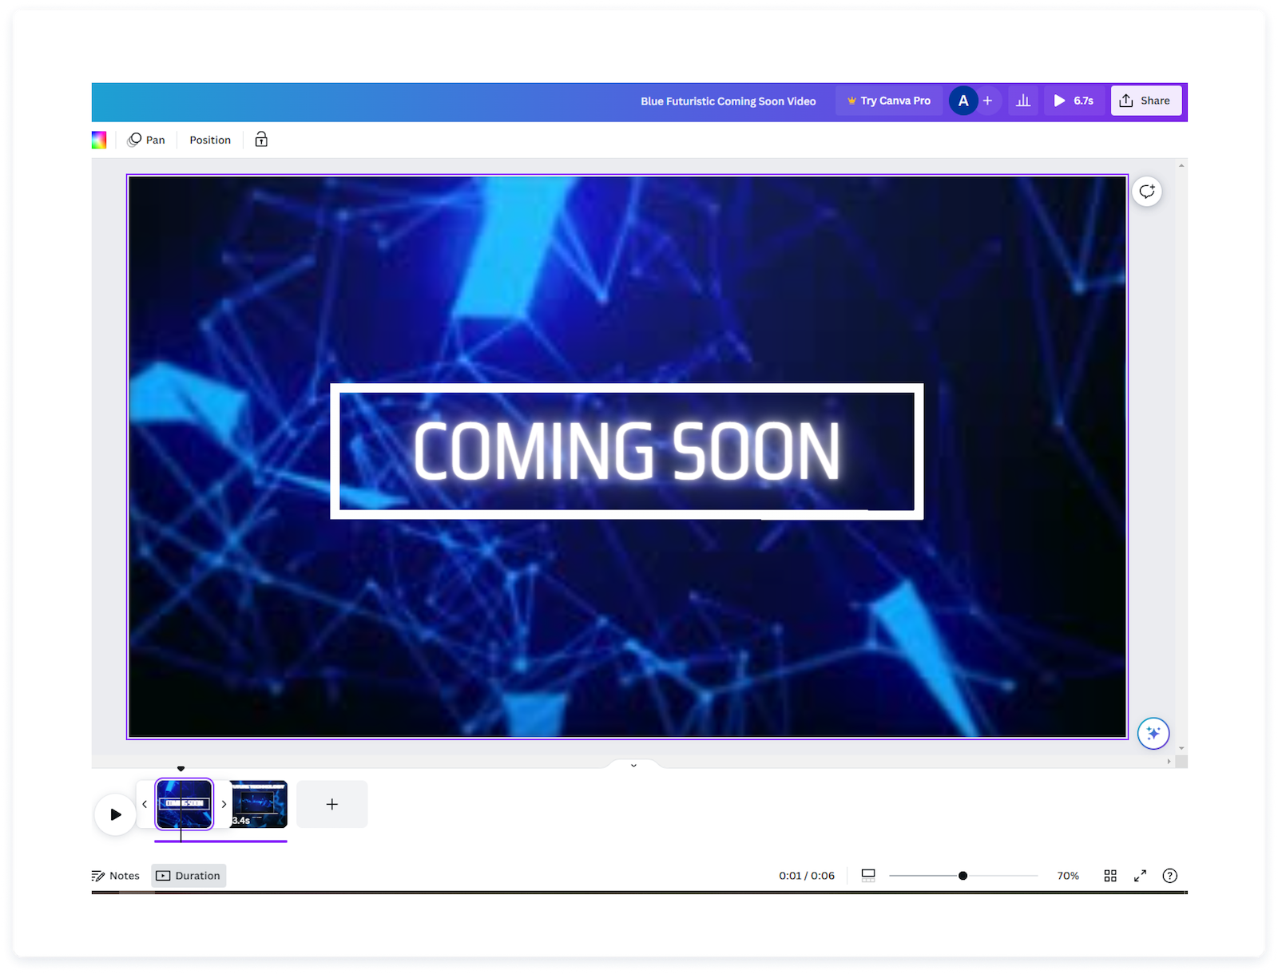
Task: Play the timeline video
Action: (x=116, y=814)
